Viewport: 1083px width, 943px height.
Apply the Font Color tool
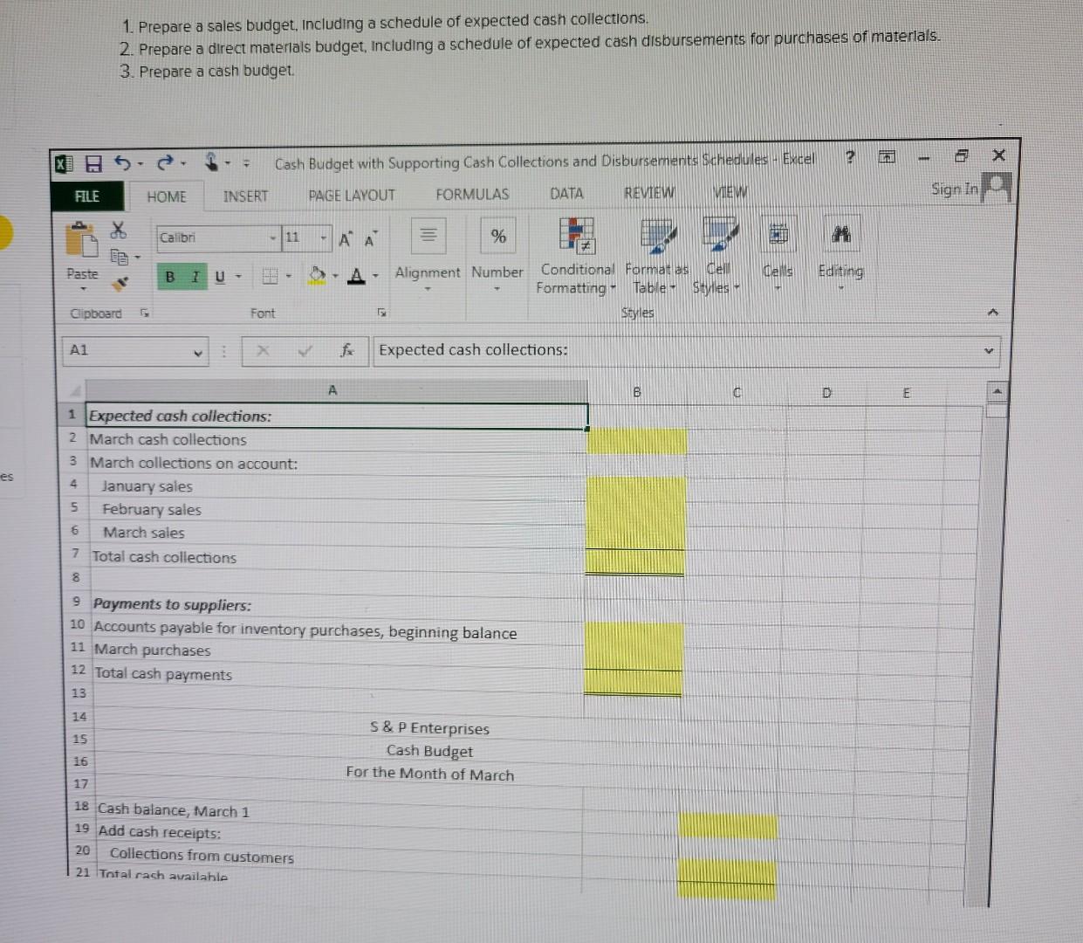(x=356, y=275)
